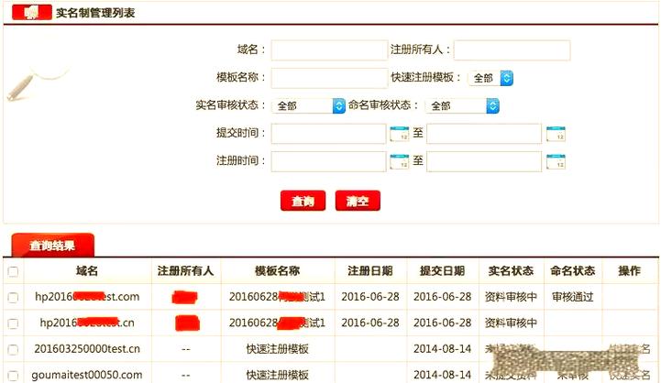661x383 pixels.
Task: Focus the 注册所有人 input field
Action: pyautogui.click(x=512, y=50)
